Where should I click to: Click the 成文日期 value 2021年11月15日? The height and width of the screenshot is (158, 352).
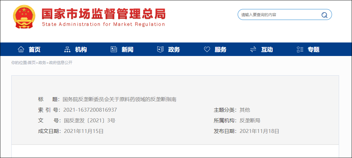tap(84, 131)
